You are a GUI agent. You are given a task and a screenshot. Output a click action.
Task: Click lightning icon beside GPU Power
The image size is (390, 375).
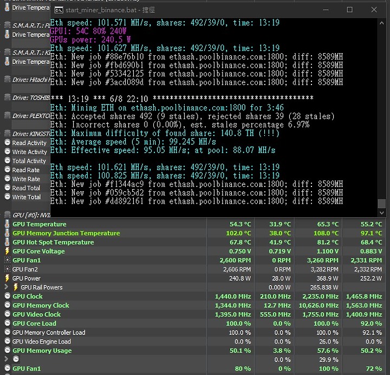click(7, 278)
